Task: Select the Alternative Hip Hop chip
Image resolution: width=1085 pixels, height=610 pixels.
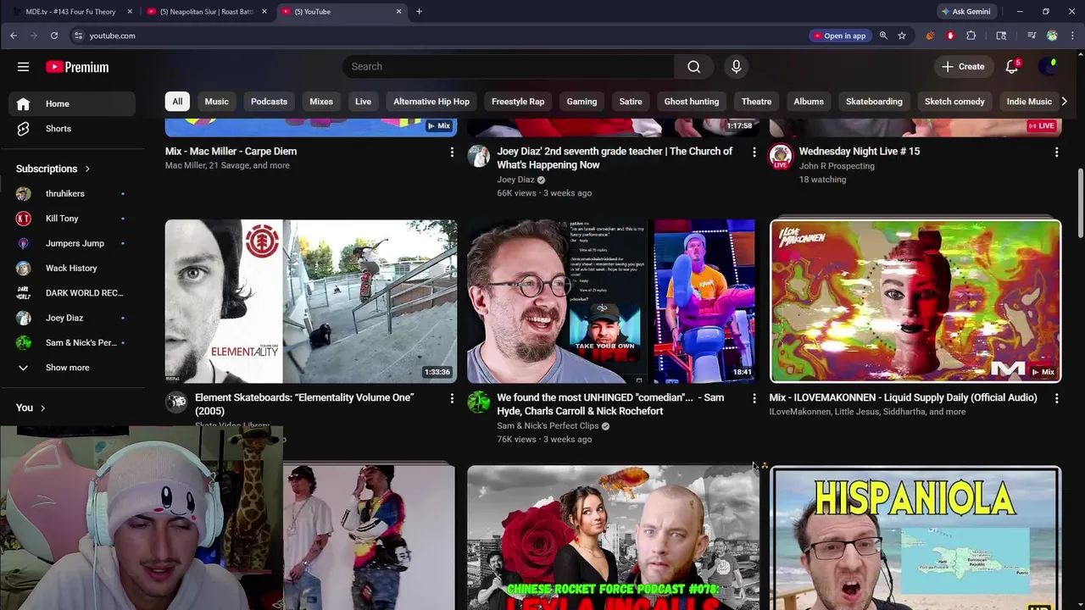Action: pos(431,102)
